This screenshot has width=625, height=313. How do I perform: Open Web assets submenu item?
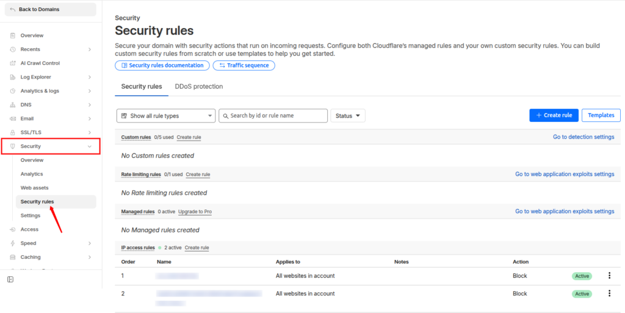pyautogui.click(x=34, y=188)
